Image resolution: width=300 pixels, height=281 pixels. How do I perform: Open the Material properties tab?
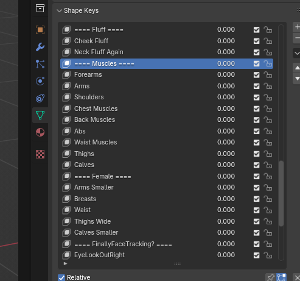pyautogui.click(x=40, y=132)
